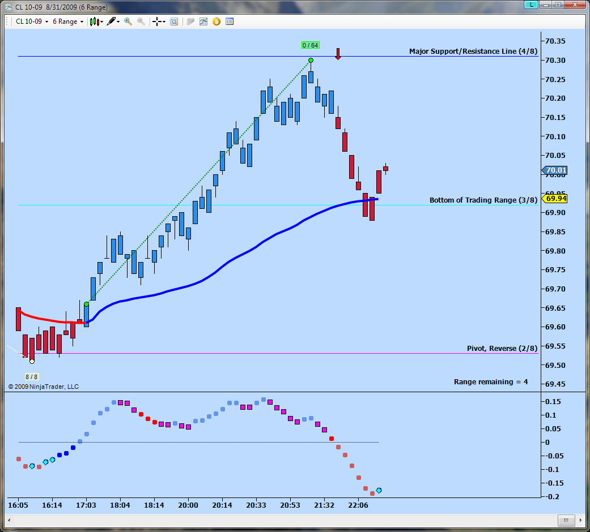
Task: Select the crosshair cursor icon
Action: [x=158, y=22]
